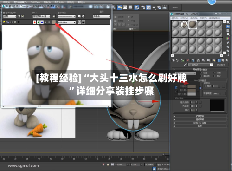
Task: Open shader type dropdown in Material Editor
Action: coord(186,73)
